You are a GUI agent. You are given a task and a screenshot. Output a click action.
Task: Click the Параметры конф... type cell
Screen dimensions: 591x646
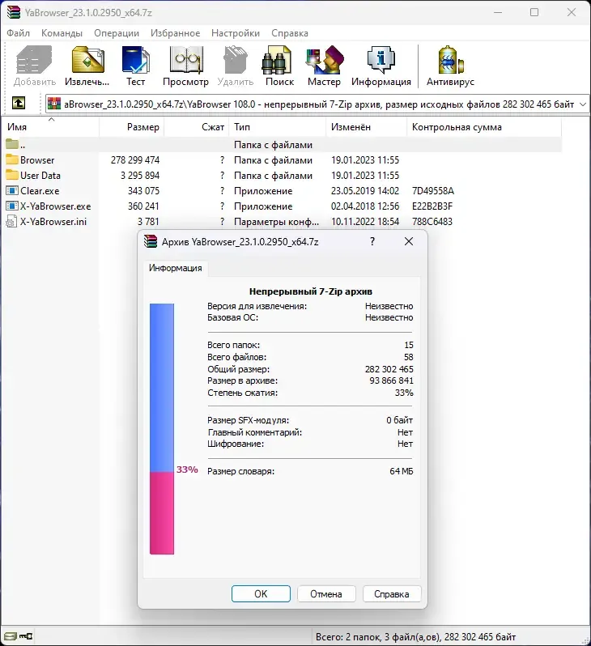tap(276, 222)
